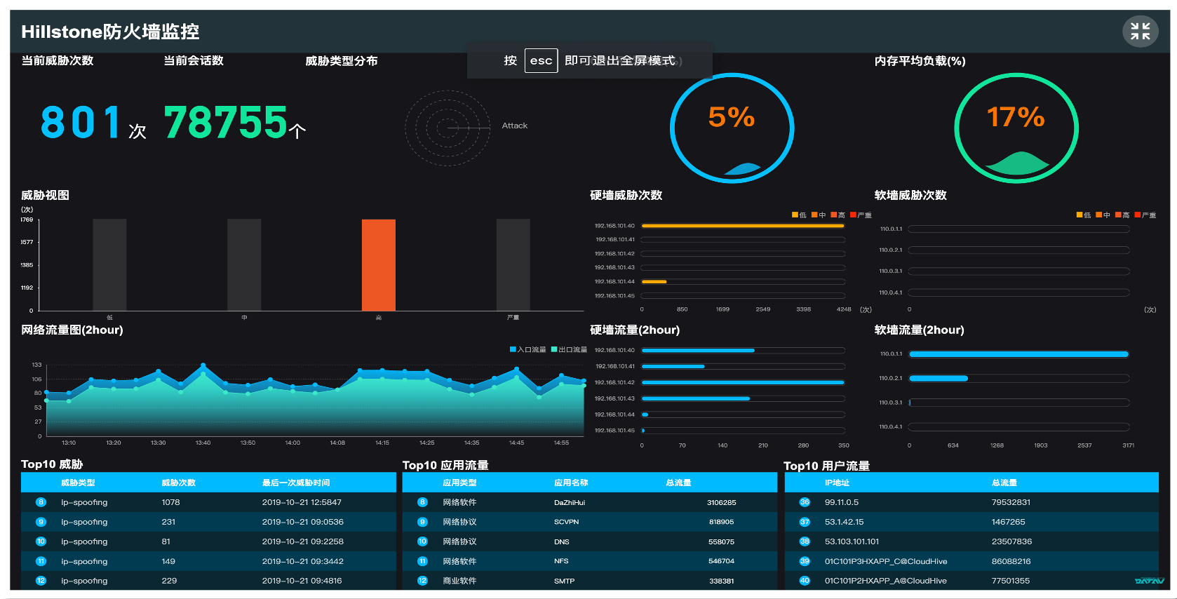
Task: Click the 应用名称 column header
Action: coord(571,483)
